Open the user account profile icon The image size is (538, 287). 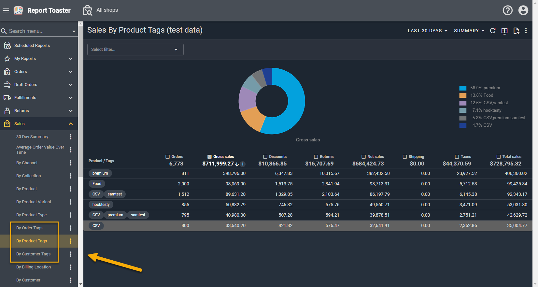point(523,10)
